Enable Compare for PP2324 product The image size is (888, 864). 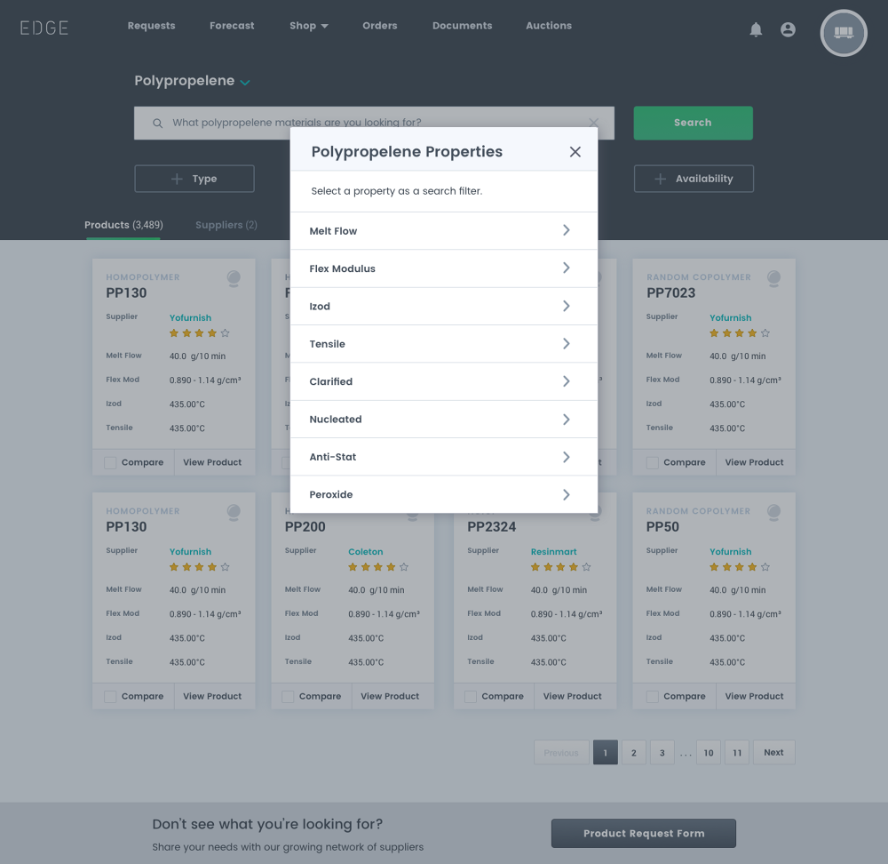click(471, 697)
